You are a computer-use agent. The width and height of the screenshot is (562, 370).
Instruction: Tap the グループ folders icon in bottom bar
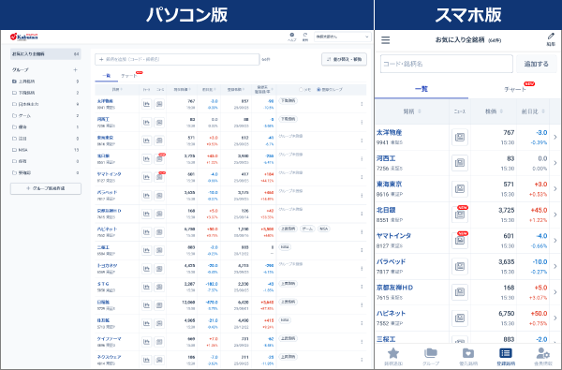point(431,353)
